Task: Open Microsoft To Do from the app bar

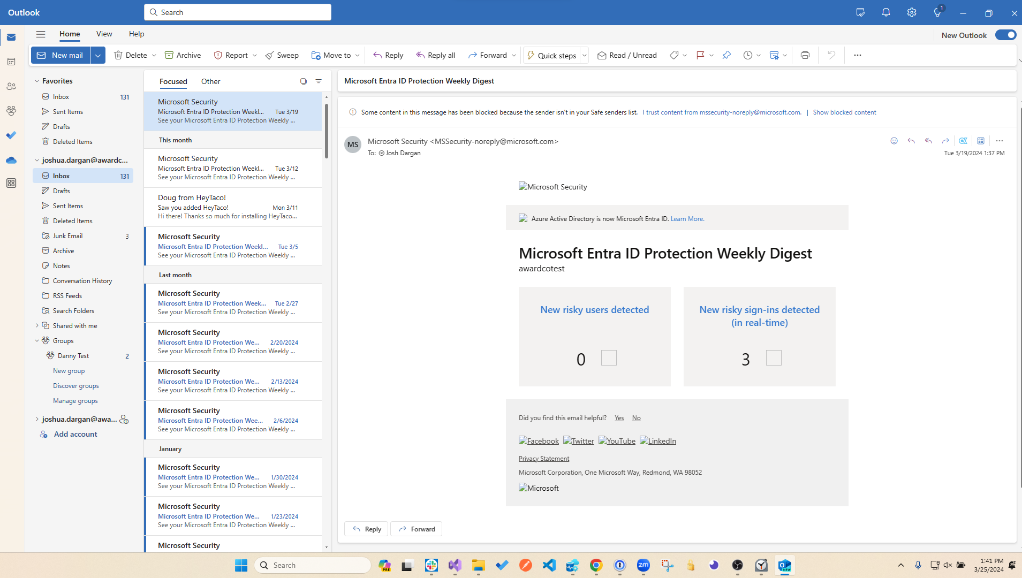Action: [x=11, y=135]
